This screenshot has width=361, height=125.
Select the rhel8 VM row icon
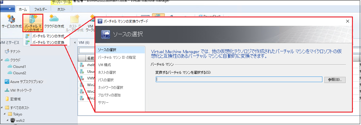point(82,65)
